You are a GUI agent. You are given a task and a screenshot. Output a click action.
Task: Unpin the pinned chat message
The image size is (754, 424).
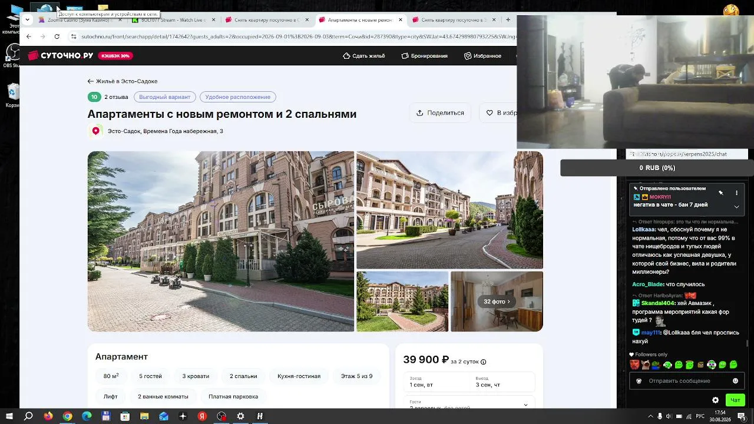pos(721,193)
